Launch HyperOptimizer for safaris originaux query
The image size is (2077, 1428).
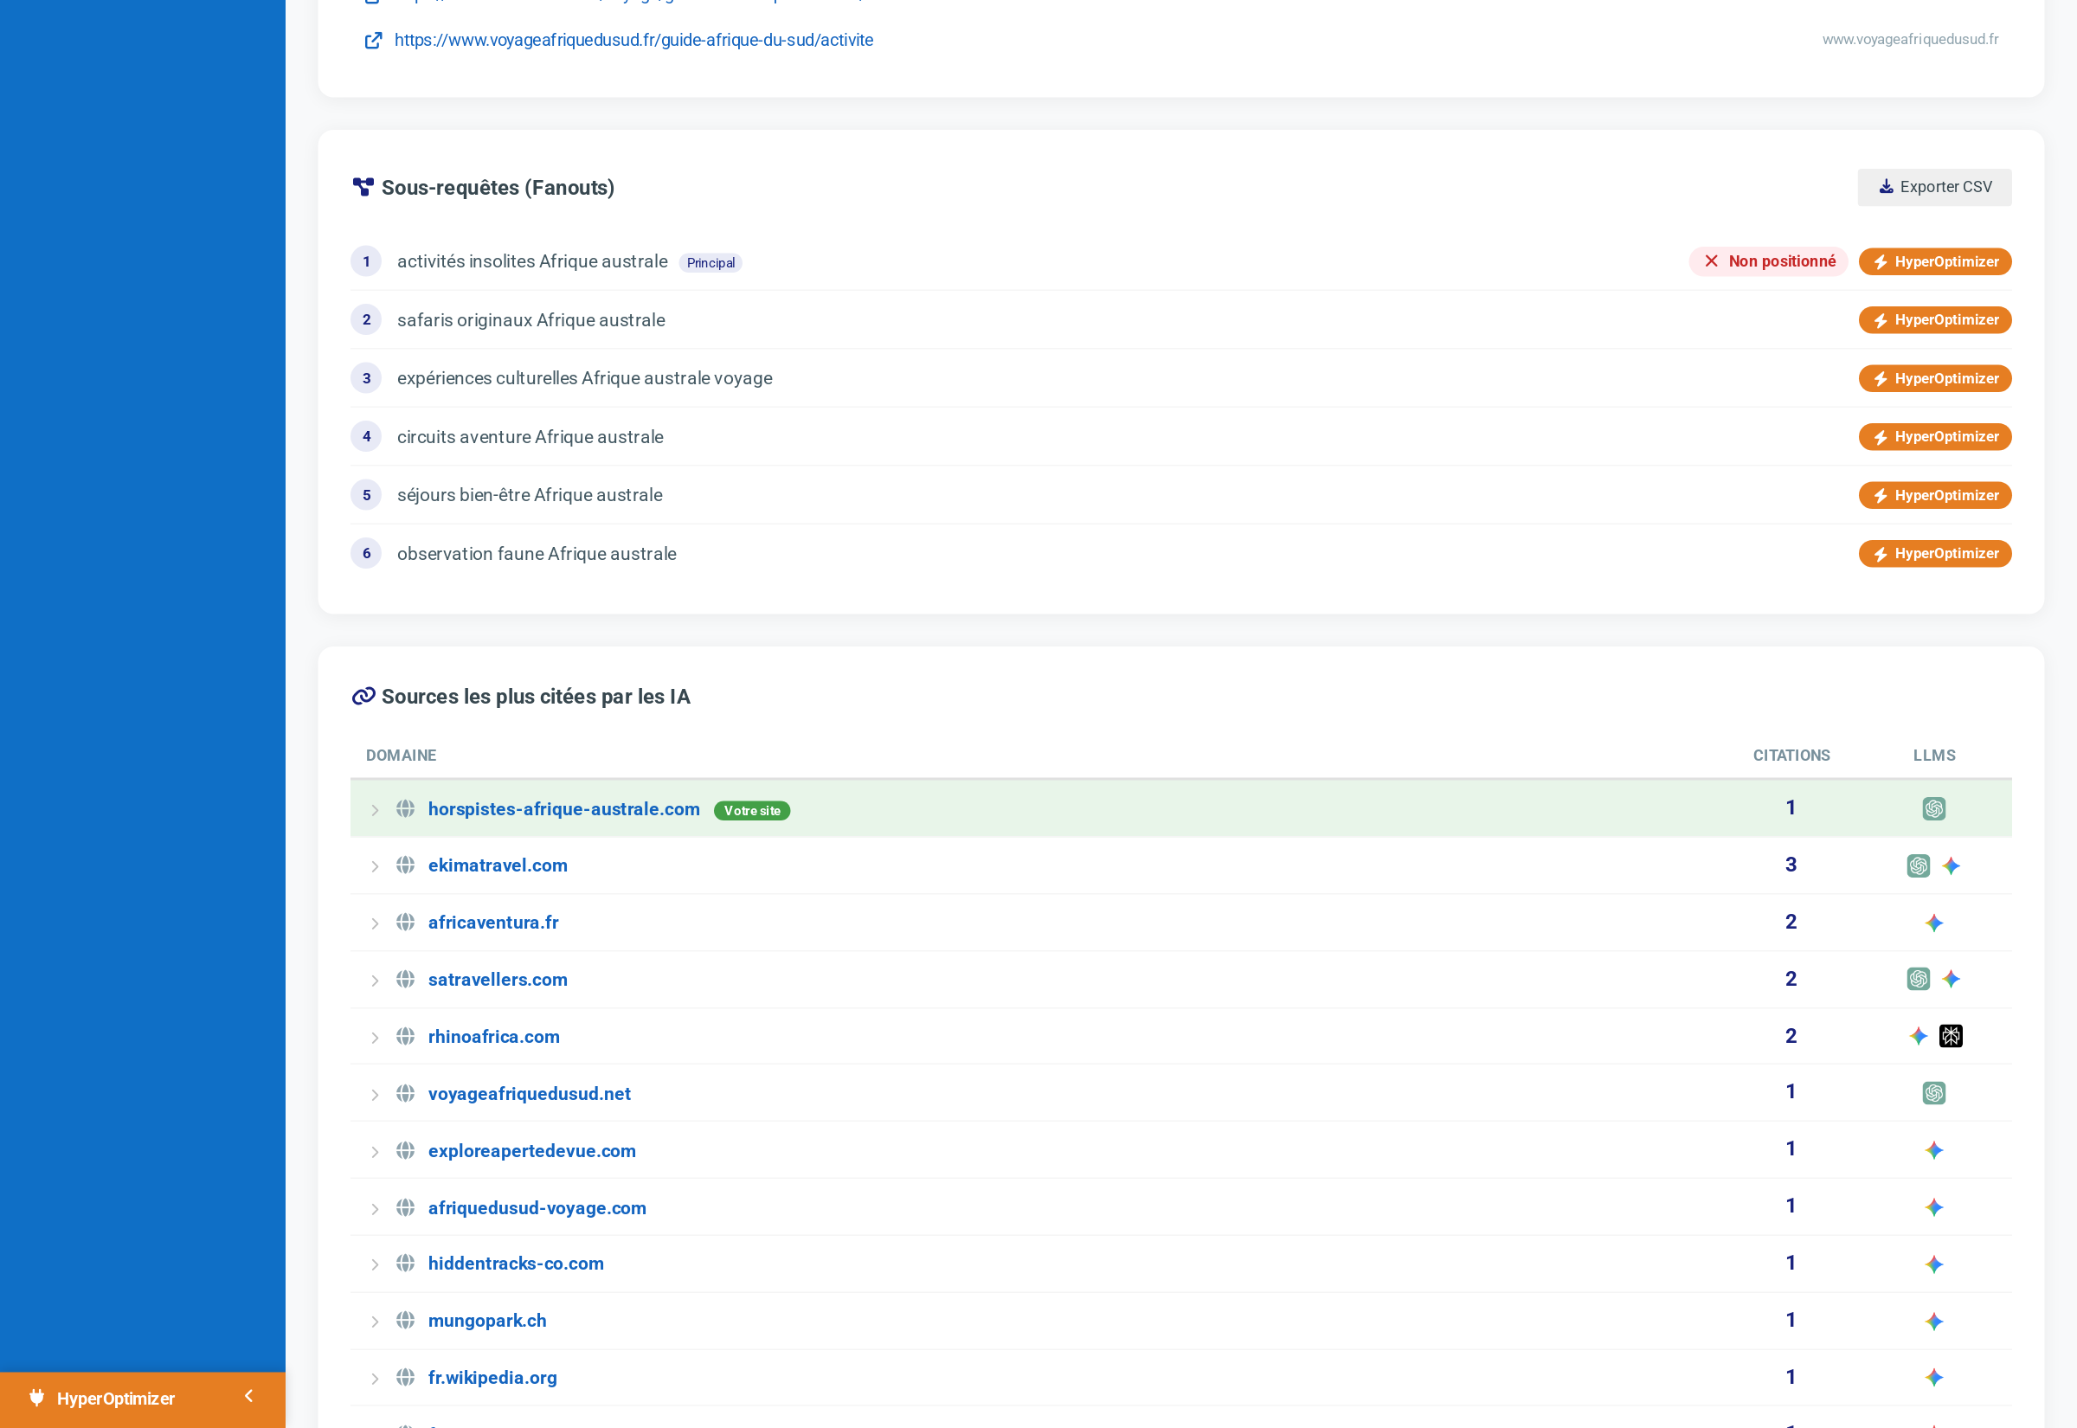[1934, 320]
